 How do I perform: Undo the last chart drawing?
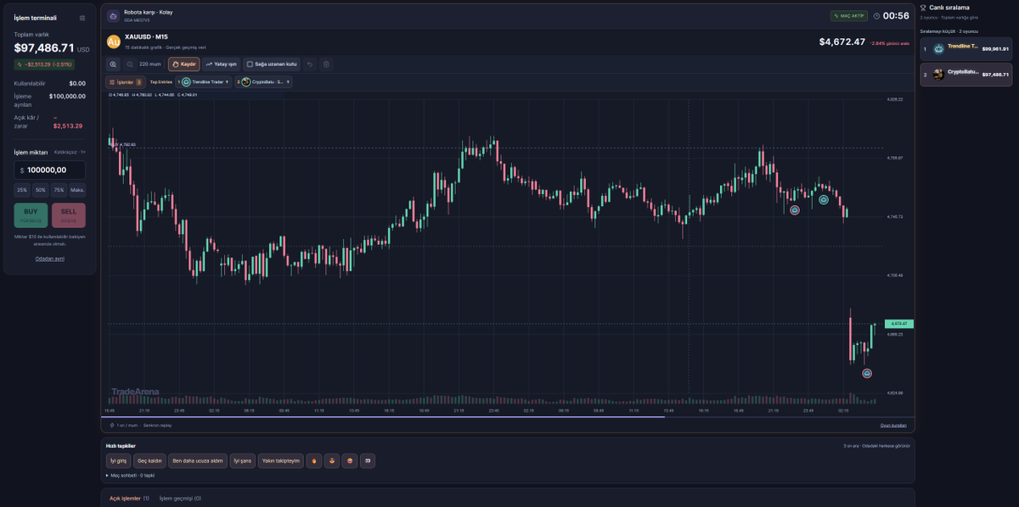(x=310, y=64)
